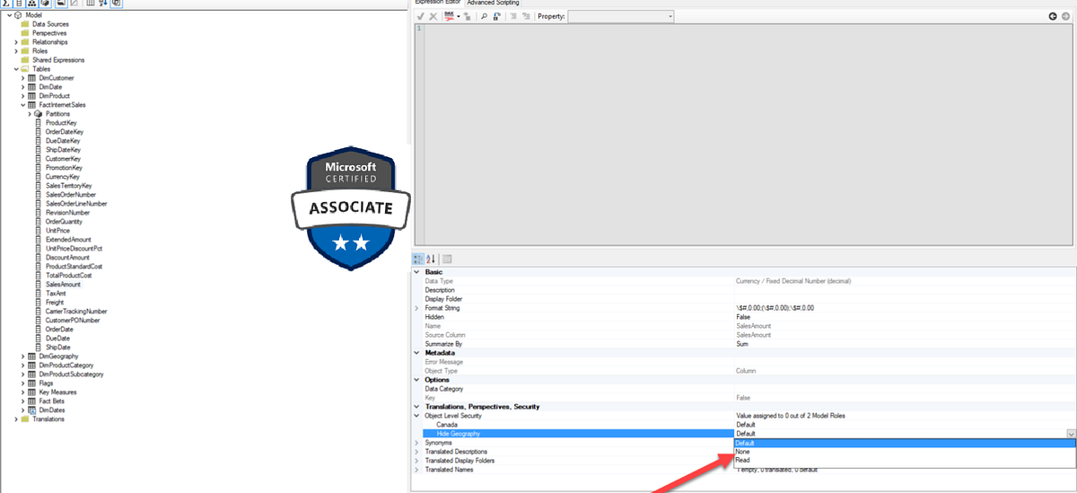The width and height of the screenshot is (1077, 493).
Task: Toggle the Show Hierarchies toolbar icon
Action: [32, 3]
